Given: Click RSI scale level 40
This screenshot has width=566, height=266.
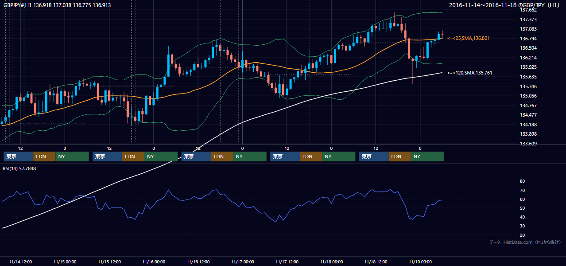Looking at the screenshot, I should click(x=522, y=217).
